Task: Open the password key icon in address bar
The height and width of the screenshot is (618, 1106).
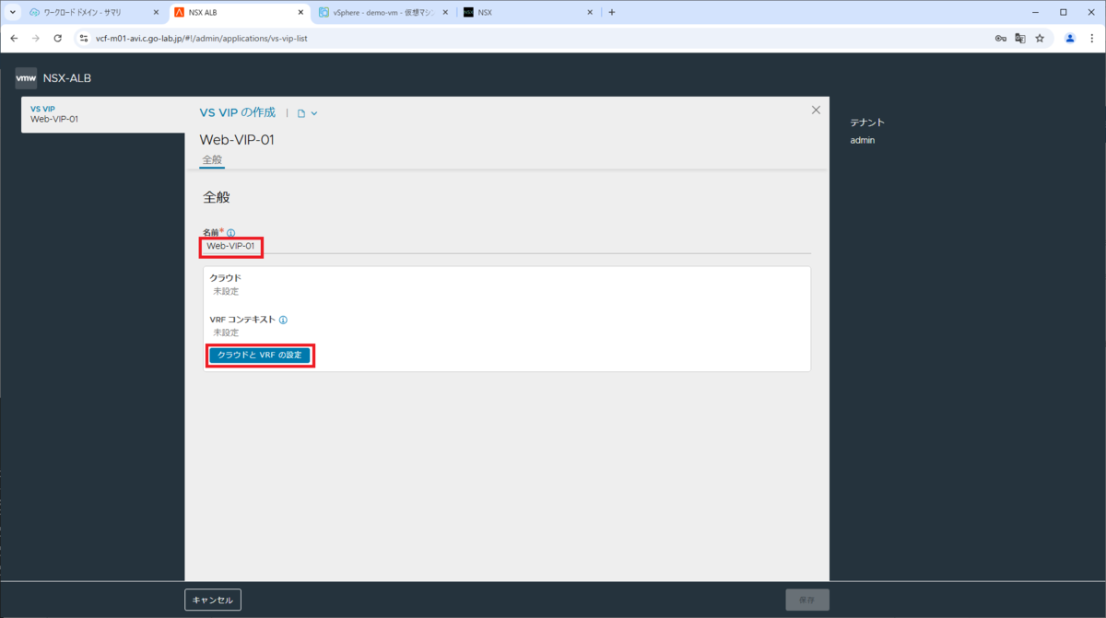Action: pyautogui.click(x=1000, y=38)
